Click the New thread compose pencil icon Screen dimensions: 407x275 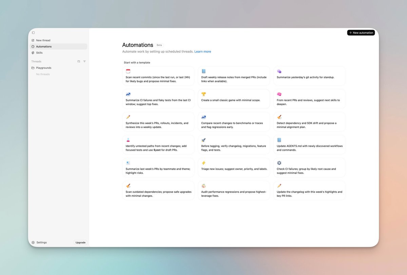tap(33, 40)
